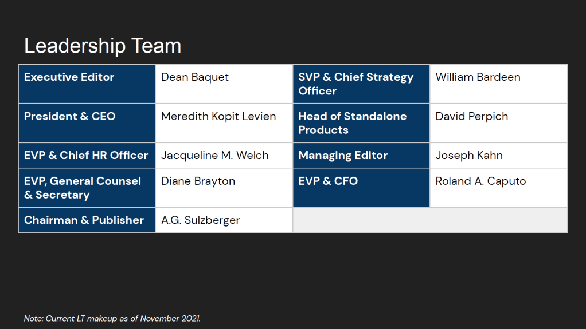Click the Roland A. Caputo cell
The width and height of the screenshot is (586, 329).
[498, 188]
